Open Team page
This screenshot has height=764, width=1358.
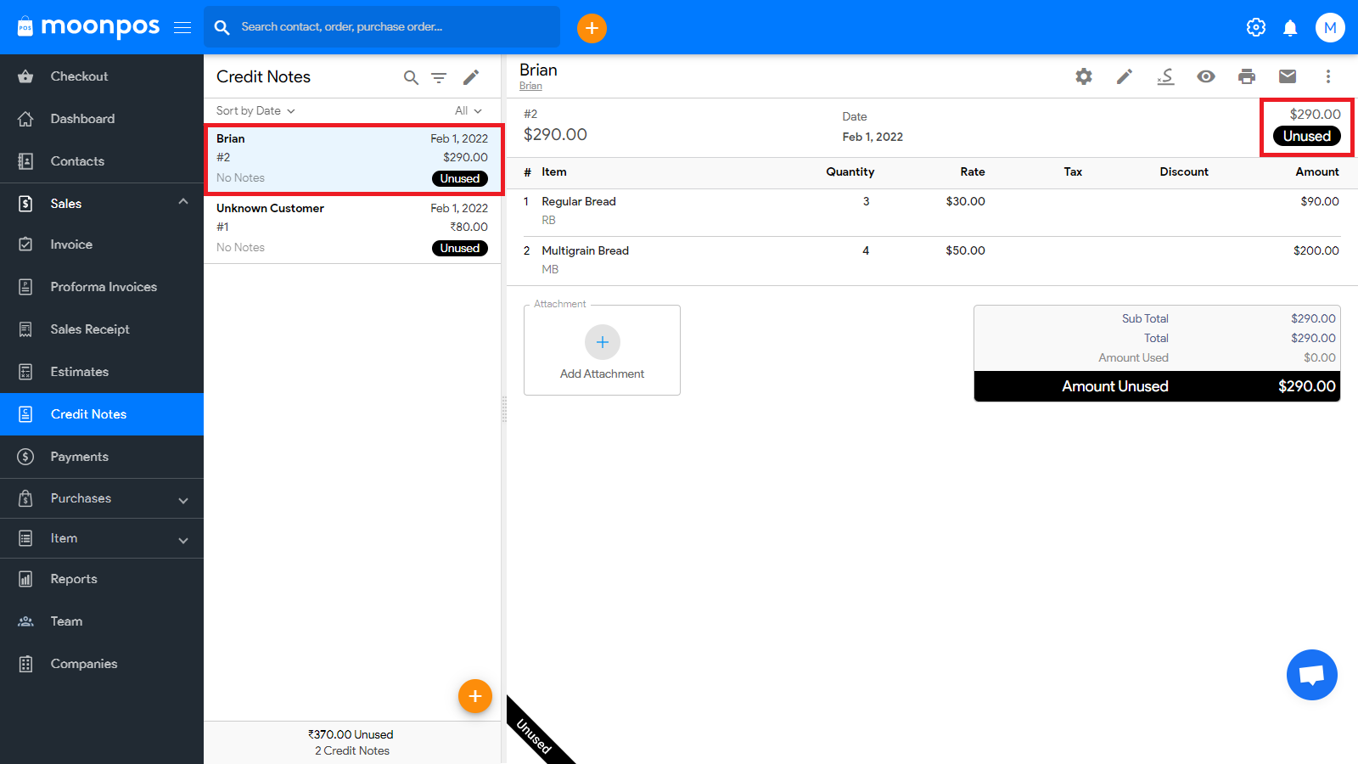[102, 621]
